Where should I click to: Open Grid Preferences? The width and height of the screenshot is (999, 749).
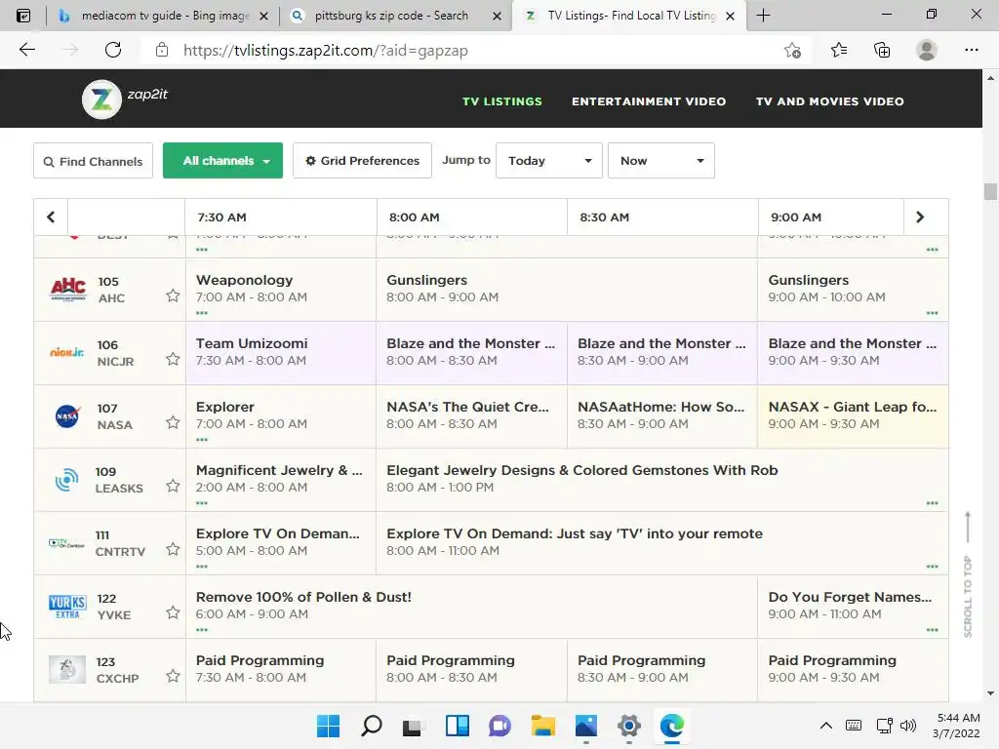point(363,161)
